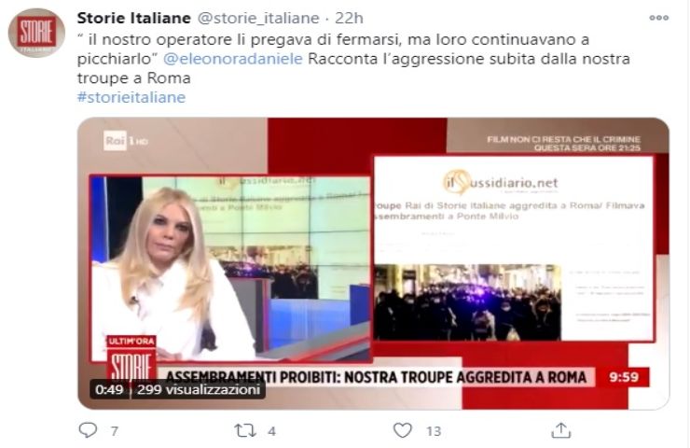Open the @eleonoradaniele mention

coord(233,59)
